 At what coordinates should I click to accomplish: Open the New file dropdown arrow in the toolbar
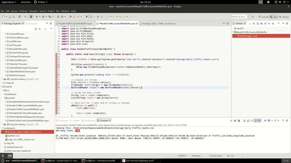(x=6, y=17)
